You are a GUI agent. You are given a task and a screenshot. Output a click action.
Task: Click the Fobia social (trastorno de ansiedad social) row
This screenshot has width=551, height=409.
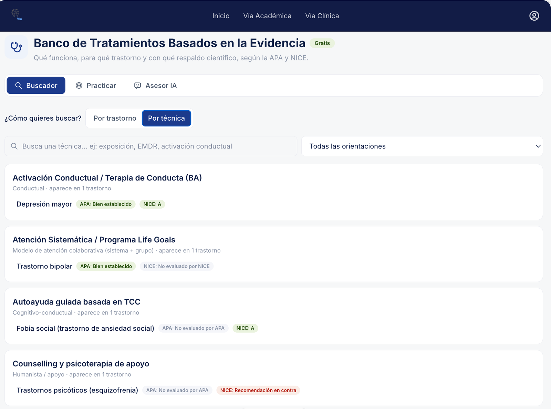tap(85, 328)
